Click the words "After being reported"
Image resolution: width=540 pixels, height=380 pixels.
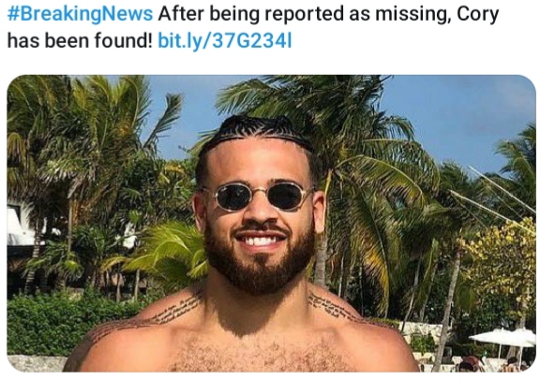tap(250, 14)
